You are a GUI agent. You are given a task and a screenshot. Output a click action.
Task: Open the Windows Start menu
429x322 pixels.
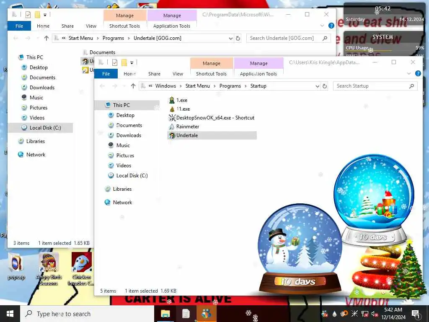(10, 314)
